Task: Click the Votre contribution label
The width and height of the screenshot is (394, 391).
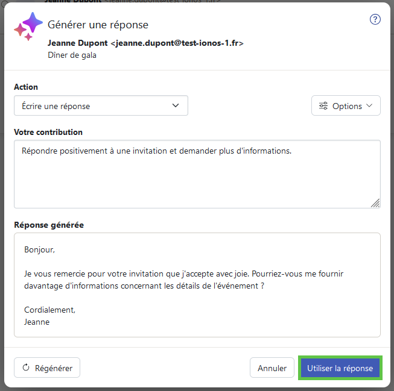Action: 48,132
